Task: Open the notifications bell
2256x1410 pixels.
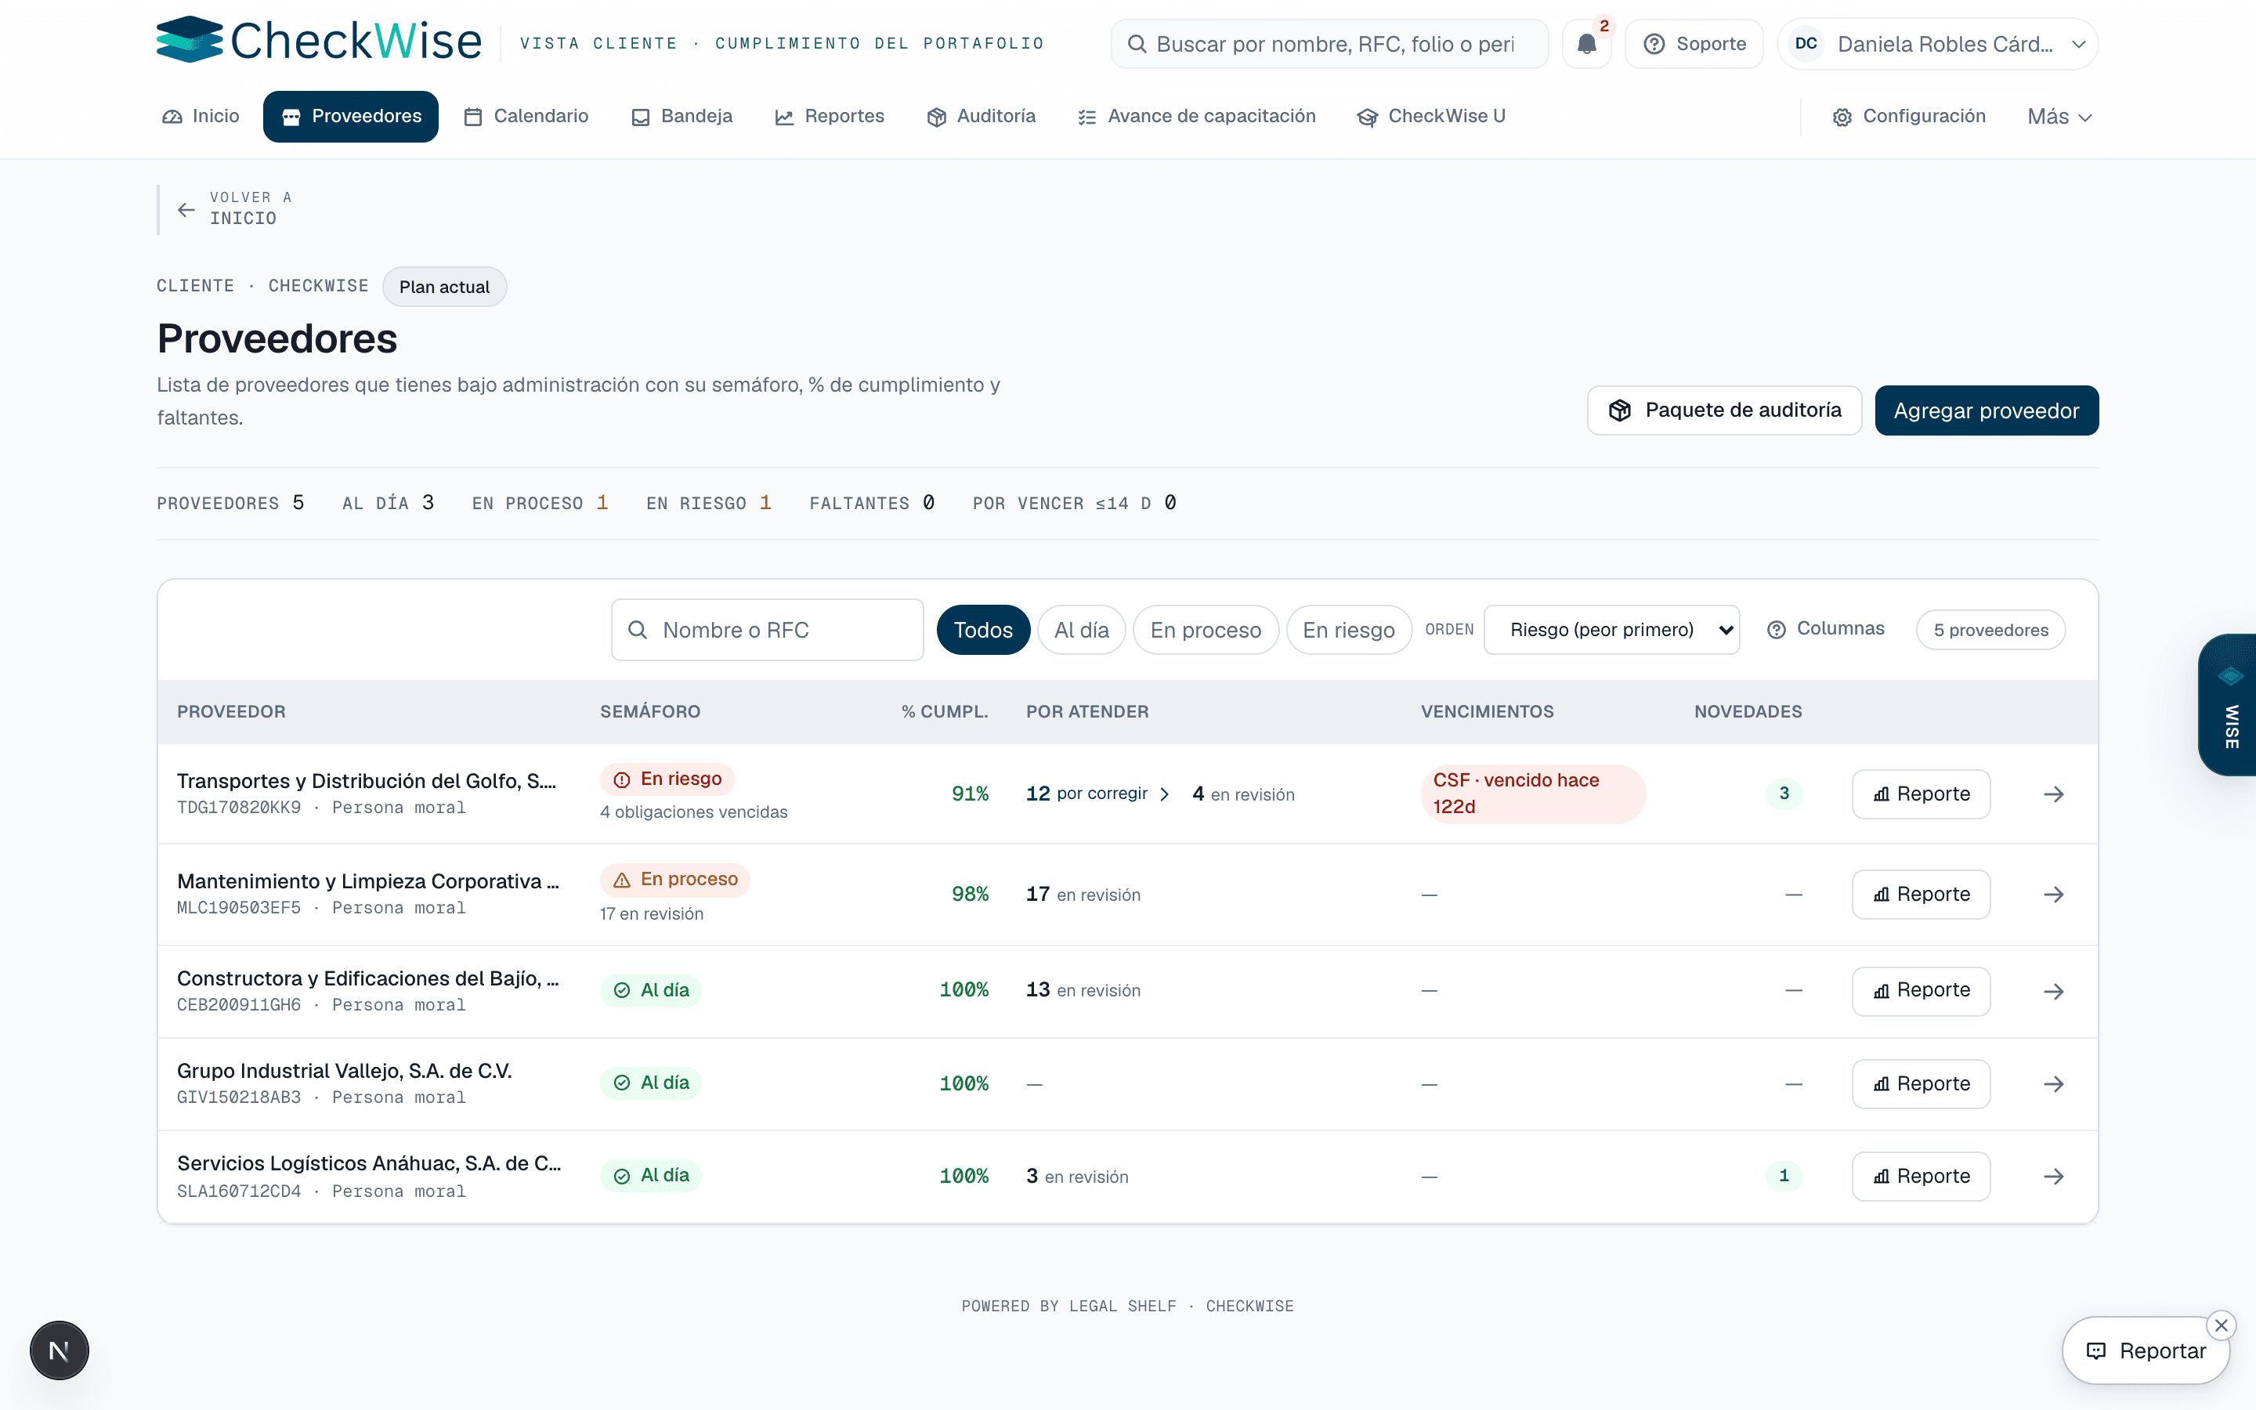Action: pos(1587,44)
